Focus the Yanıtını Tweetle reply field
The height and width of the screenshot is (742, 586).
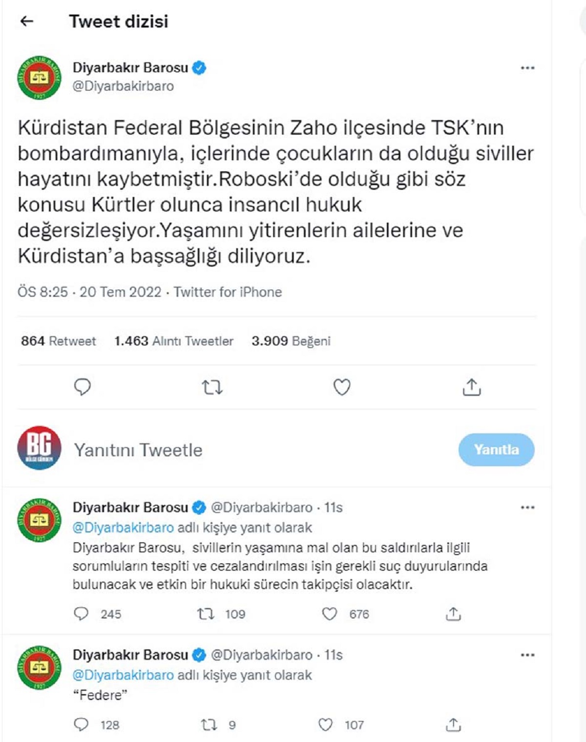pos(139,451)
